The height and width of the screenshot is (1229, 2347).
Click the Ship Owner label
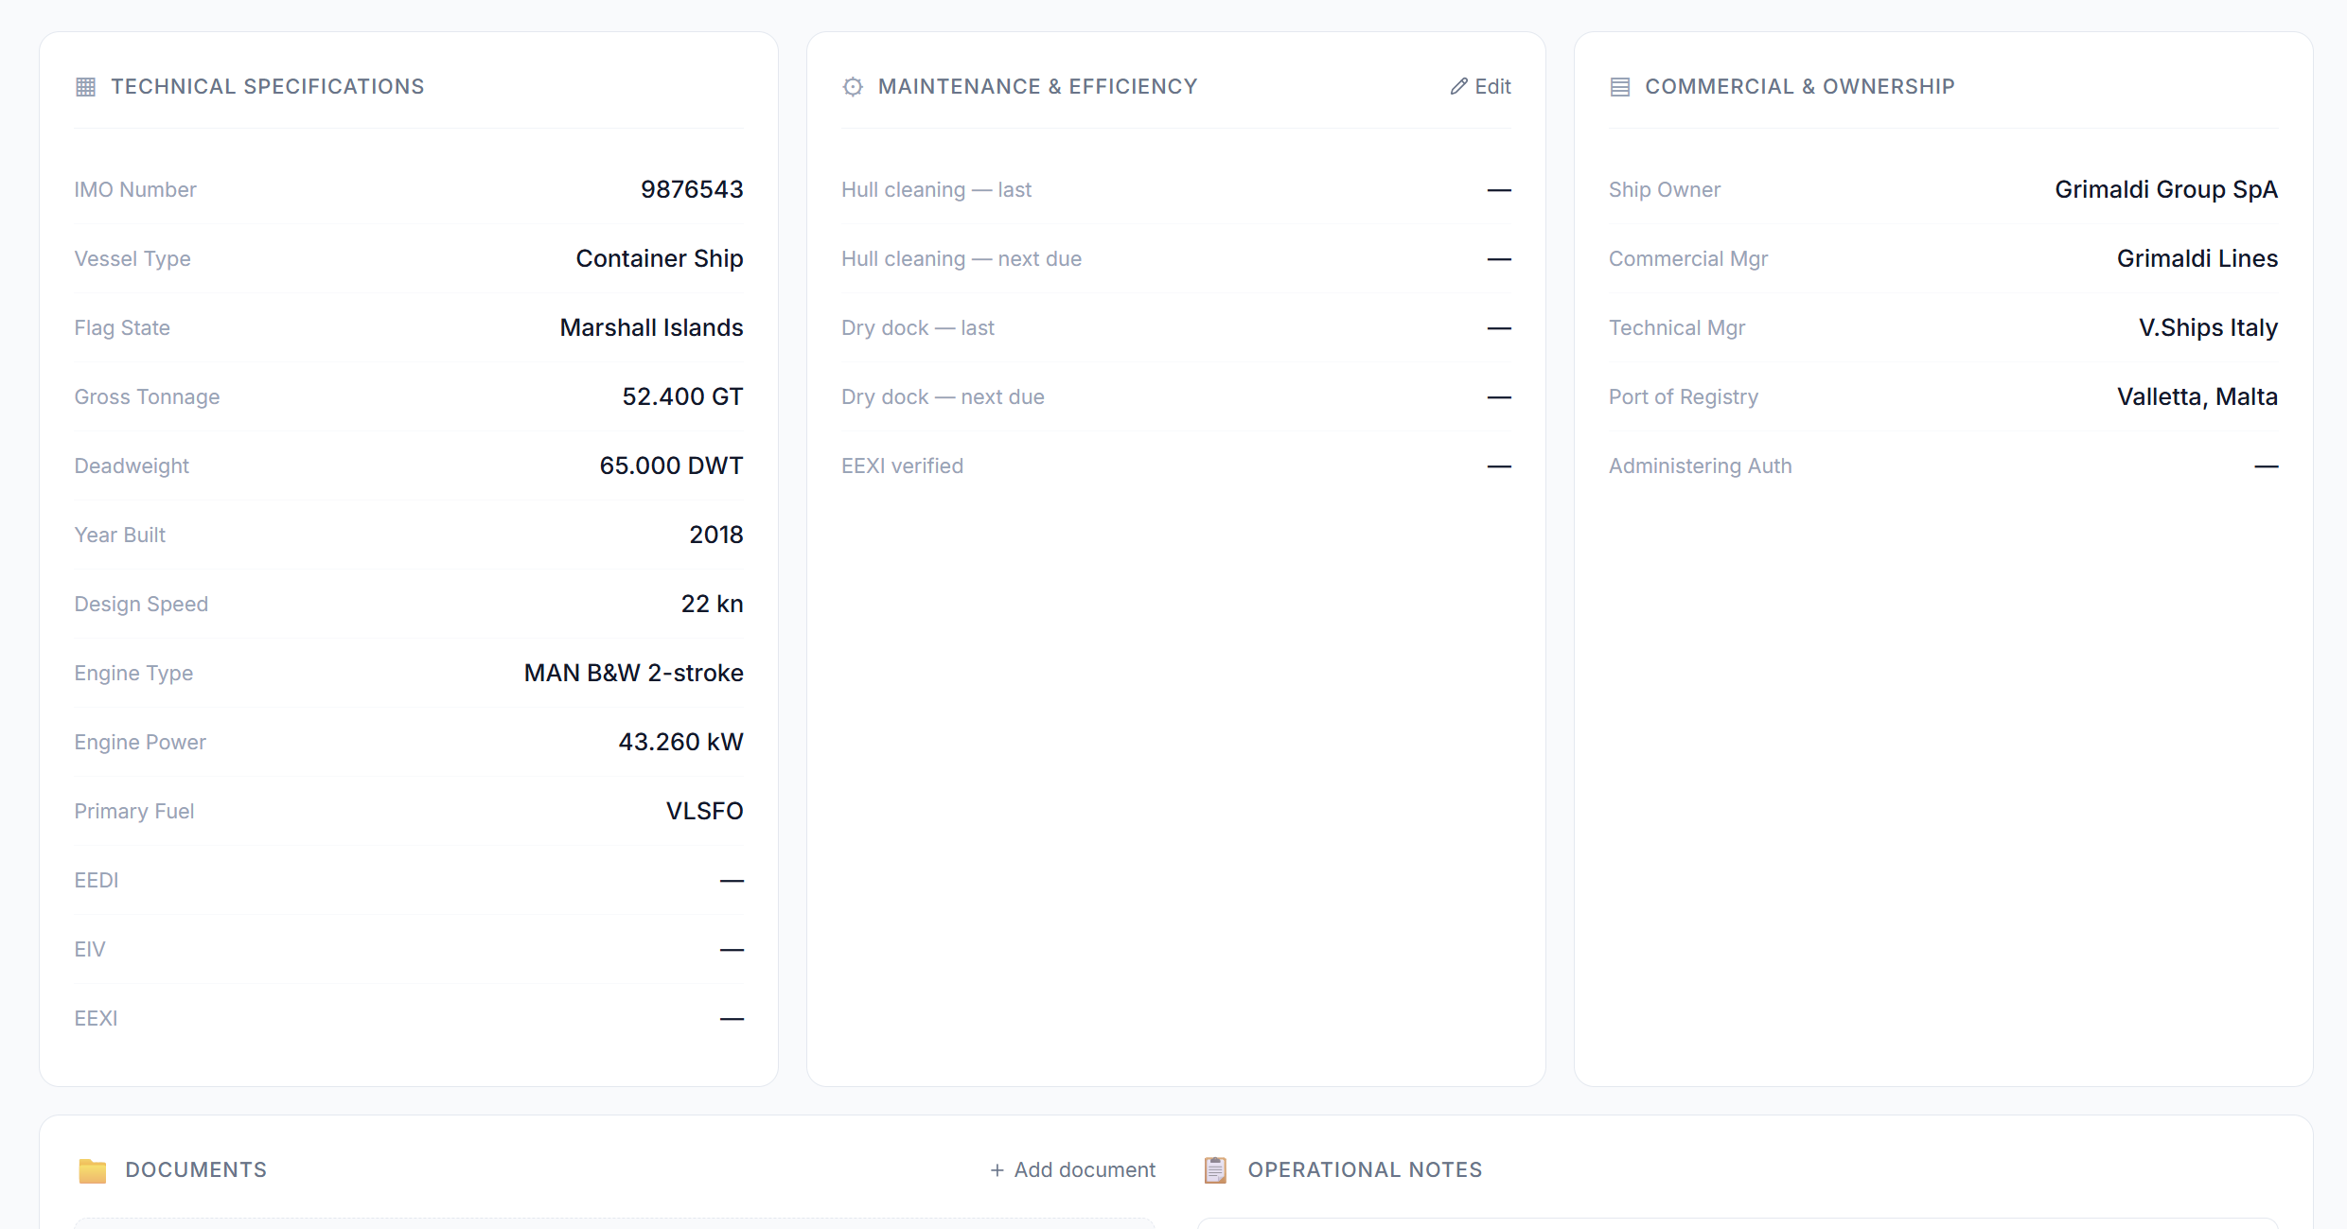(1665, 189)
